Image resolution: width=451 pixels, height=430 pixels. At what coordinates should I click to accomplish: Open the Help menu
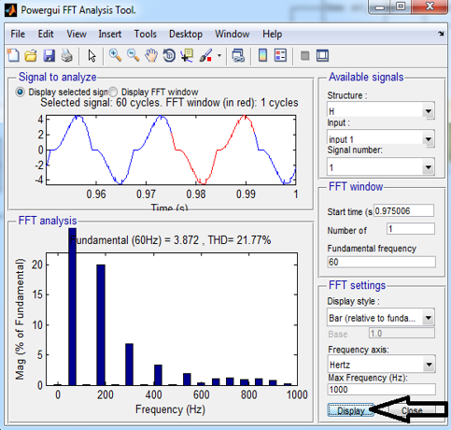coord(273,34)
